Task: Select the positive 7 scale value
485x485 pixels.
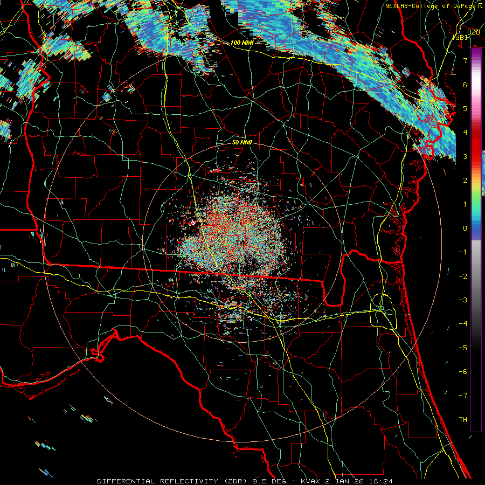Action: [465, 60]
